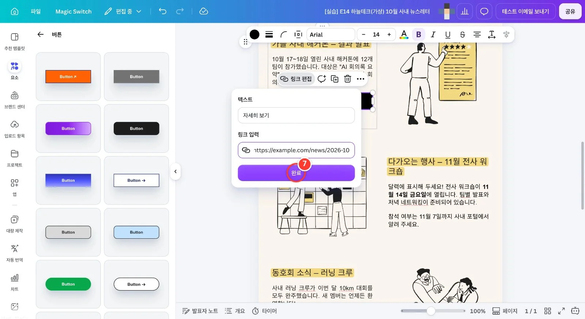The width and height of the screenshot is (585, 319).
Task: Open more options ellipsis on floating toolbar
Action: 361,79
